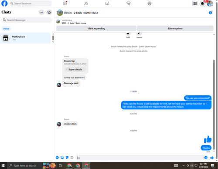This screenshot has width=218, height=169.
Task: Click the conversation scrollbar thumb
Action: click(214, 105)
